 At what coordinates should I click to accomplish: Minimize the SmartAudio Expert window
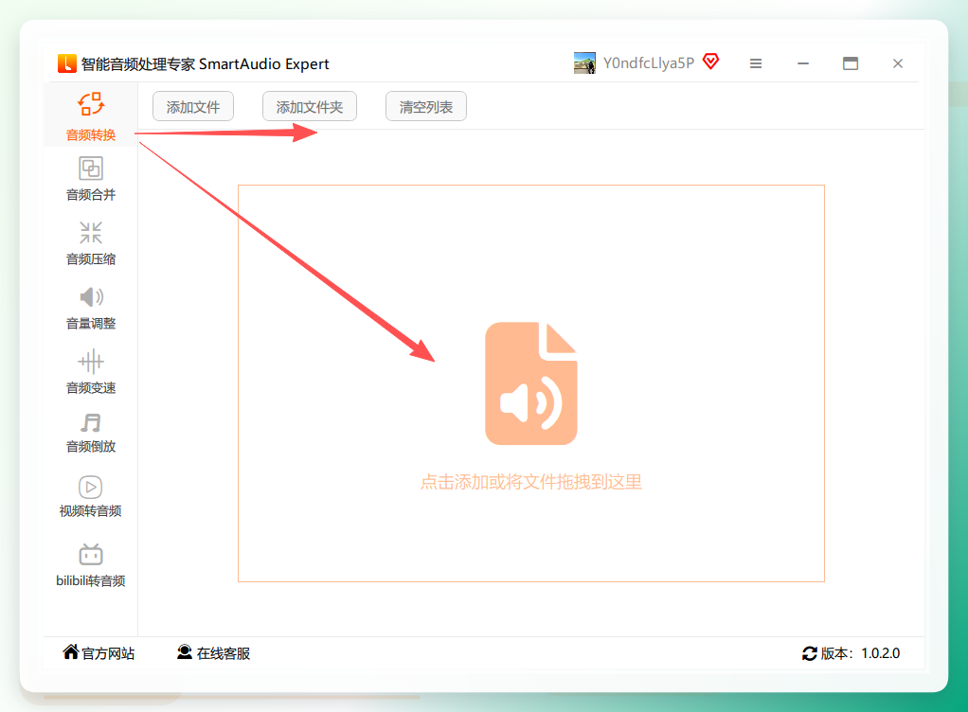pos(803,63)
